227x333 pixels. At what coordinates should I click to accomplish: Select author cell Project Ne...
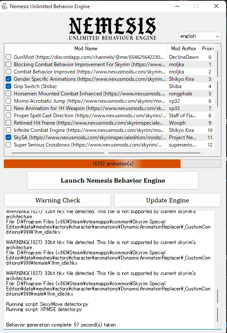[183, 137]
